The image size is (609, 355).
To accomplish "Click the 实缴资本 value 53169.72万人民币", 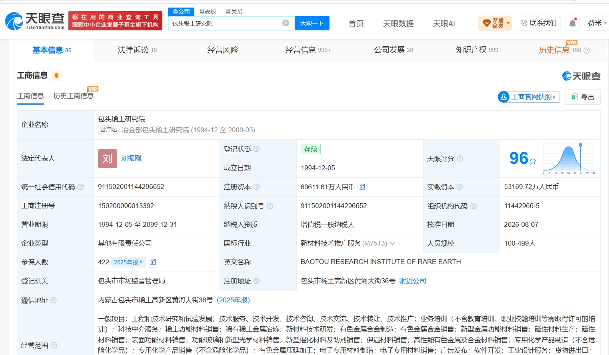I will point(531,187).
